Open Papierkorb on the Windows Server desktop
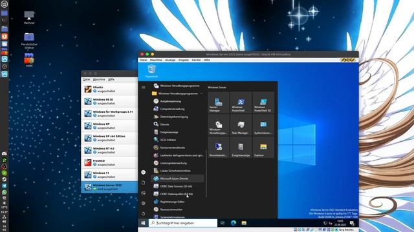The height and width of the screenshot is (232, 414). (x=151, y=72)
